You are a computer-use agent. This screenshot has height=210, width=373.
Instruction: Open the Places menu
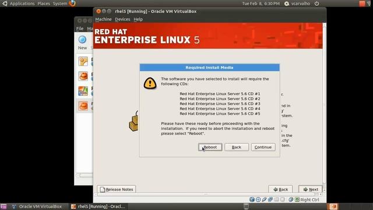44,3
